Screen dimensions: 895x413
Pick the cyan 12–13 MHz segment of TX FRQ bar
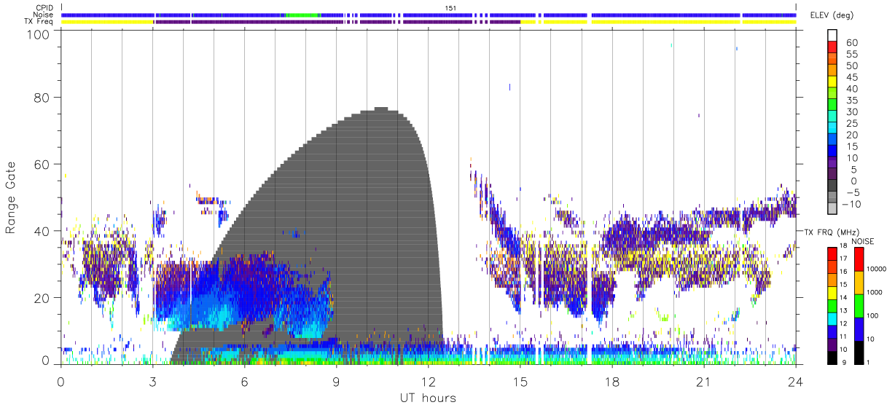[x=832, y=318]
